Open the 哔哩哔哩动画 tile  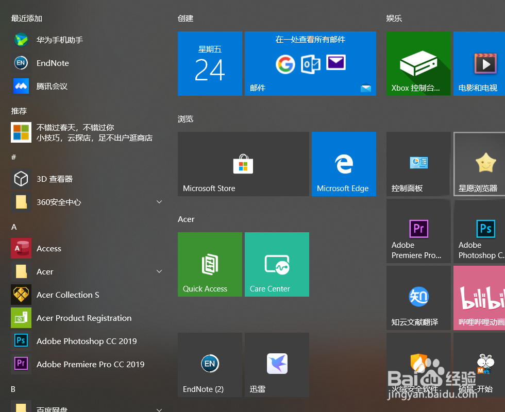point(479,298)
